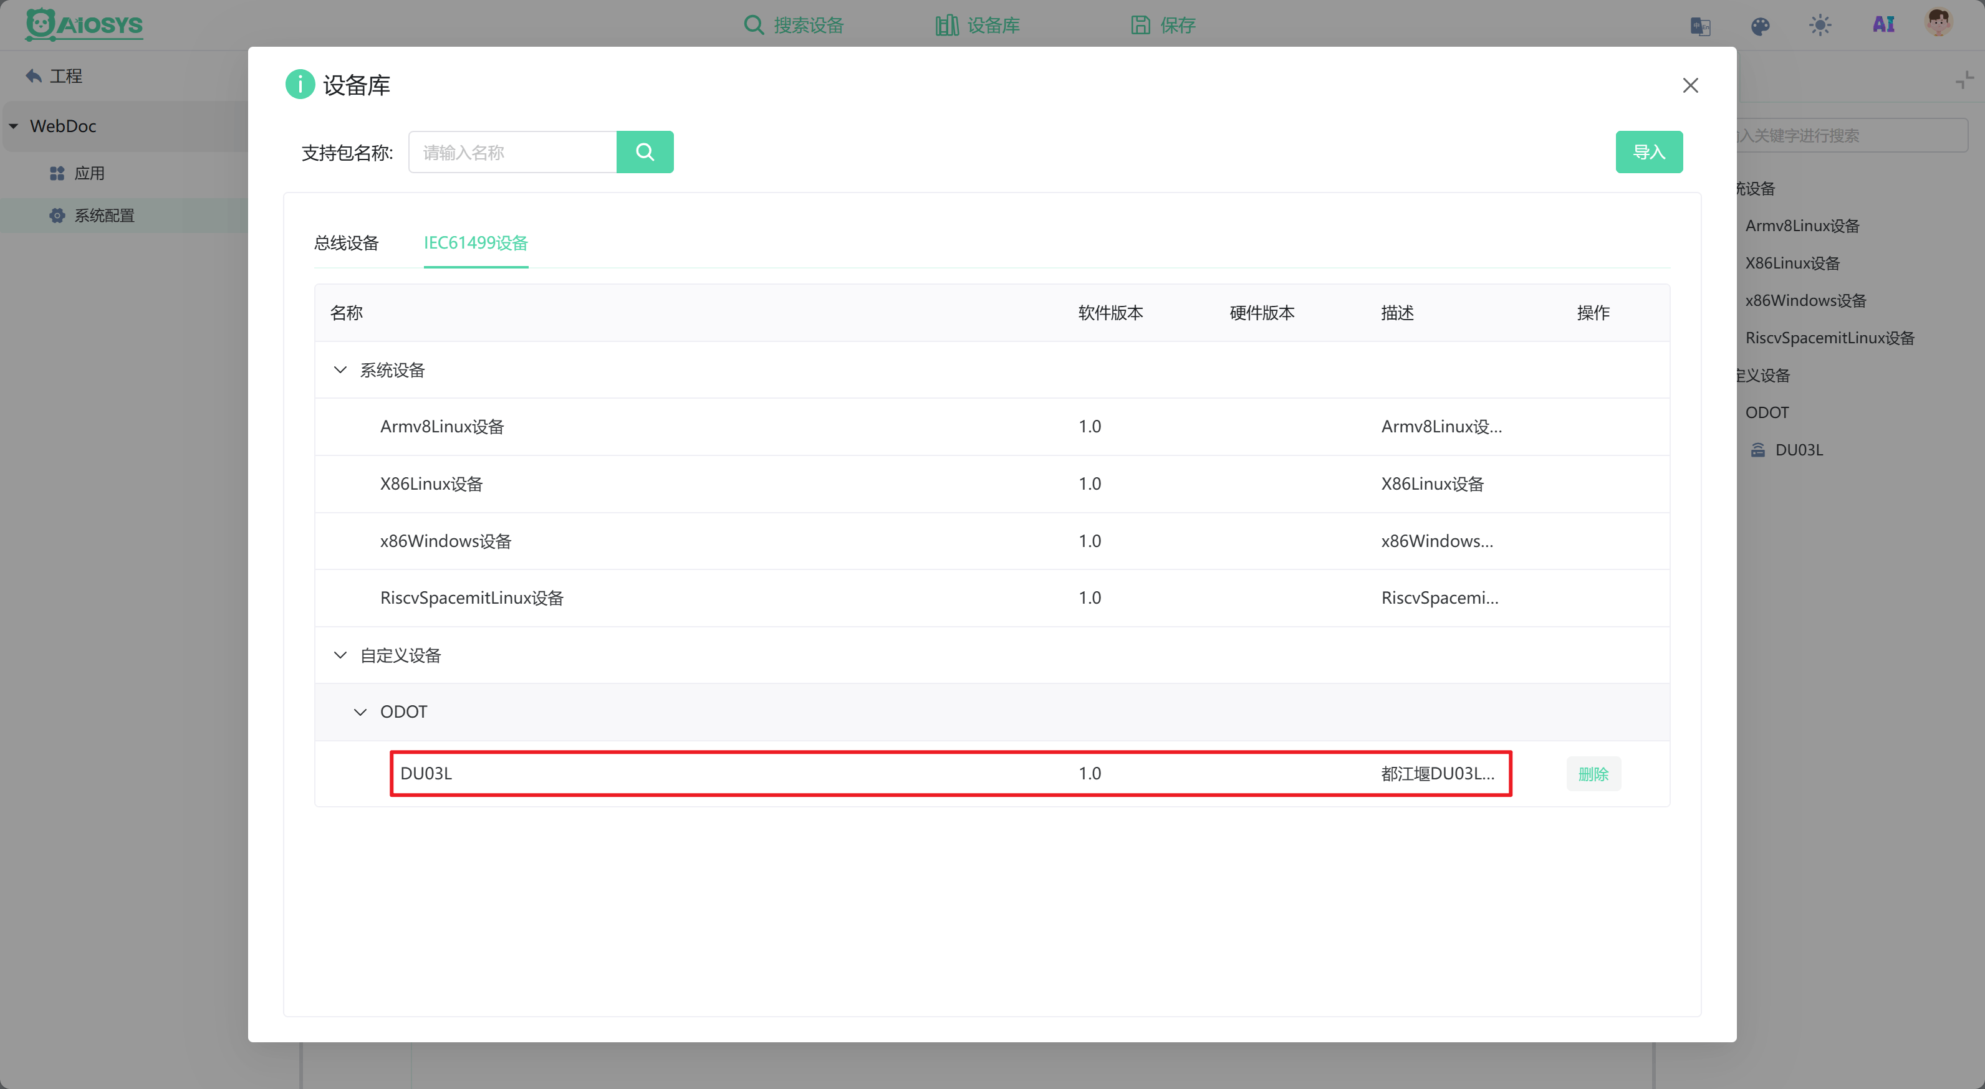Click the 导入 import button
1985x1089 pixels.
(x=1649, y=152)
